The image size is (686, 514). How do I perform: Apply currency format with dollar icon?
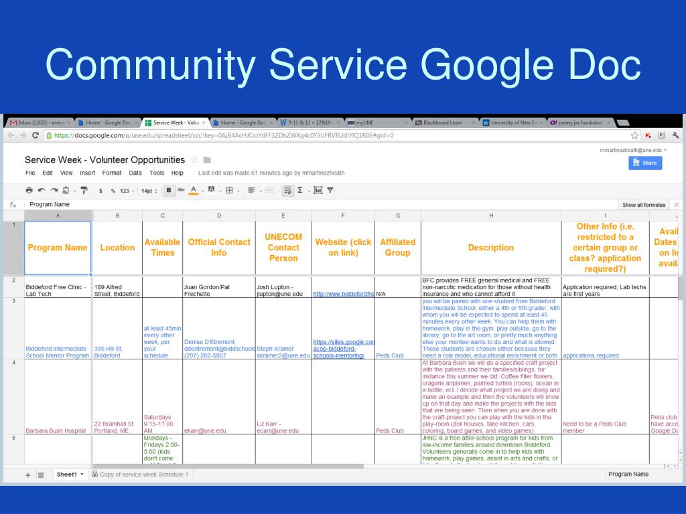(x=100, y=191)
